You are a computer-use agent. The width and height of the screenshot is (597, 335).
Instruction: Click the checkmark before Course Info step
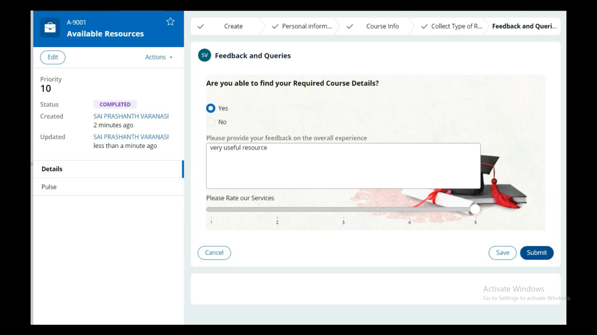(349, 26)
